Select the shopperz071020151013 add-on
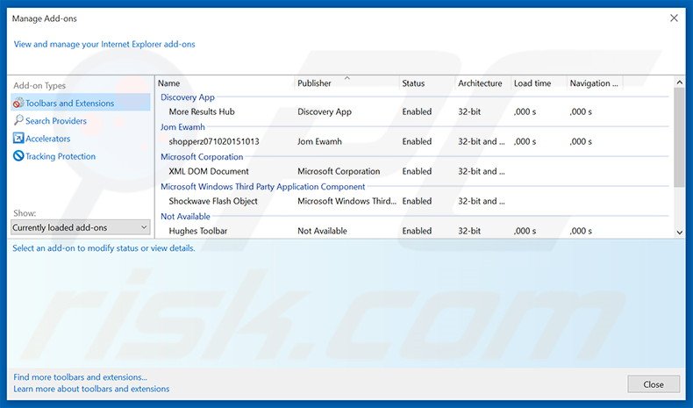 click(x=214, y=141)
